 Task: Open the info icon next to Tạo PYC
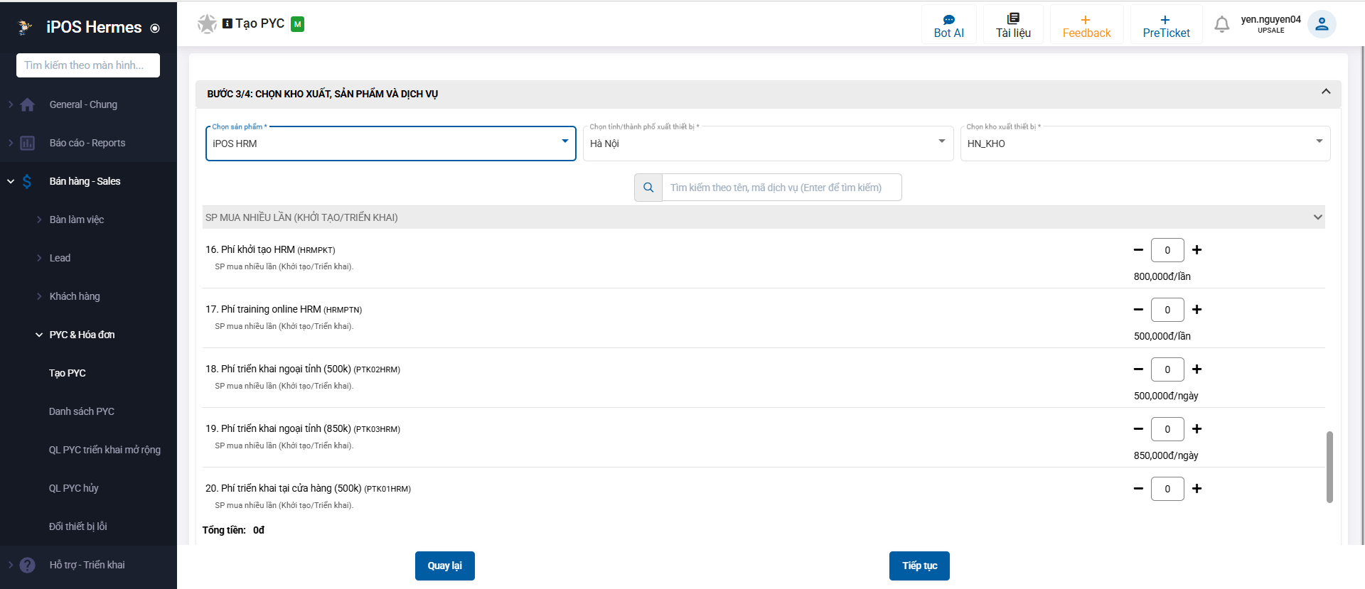click(x=227, y=23)
